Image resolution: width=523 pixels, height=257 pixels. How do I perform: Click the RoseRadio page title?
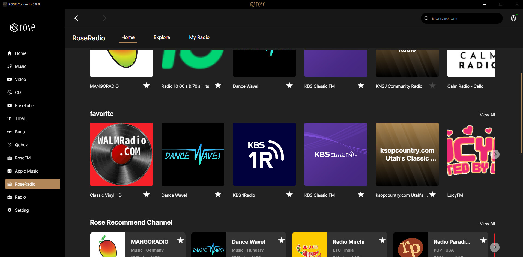[x=89, y=38]
